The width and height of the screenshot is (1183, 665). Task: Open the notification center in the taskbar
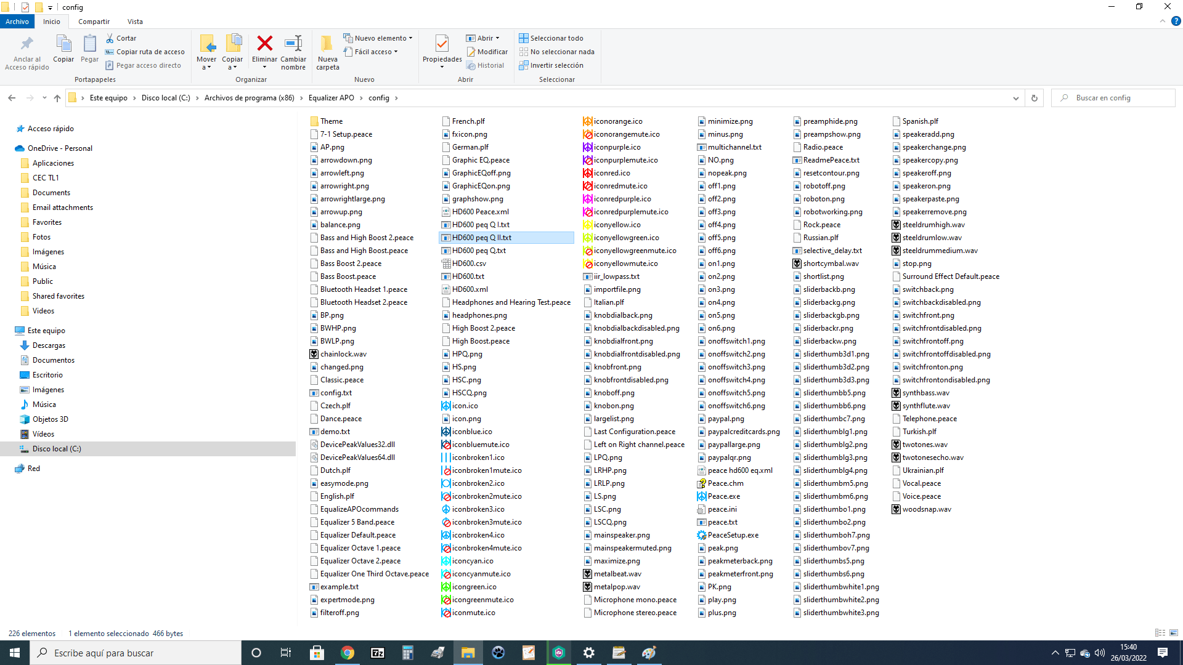click(1162, 653)
